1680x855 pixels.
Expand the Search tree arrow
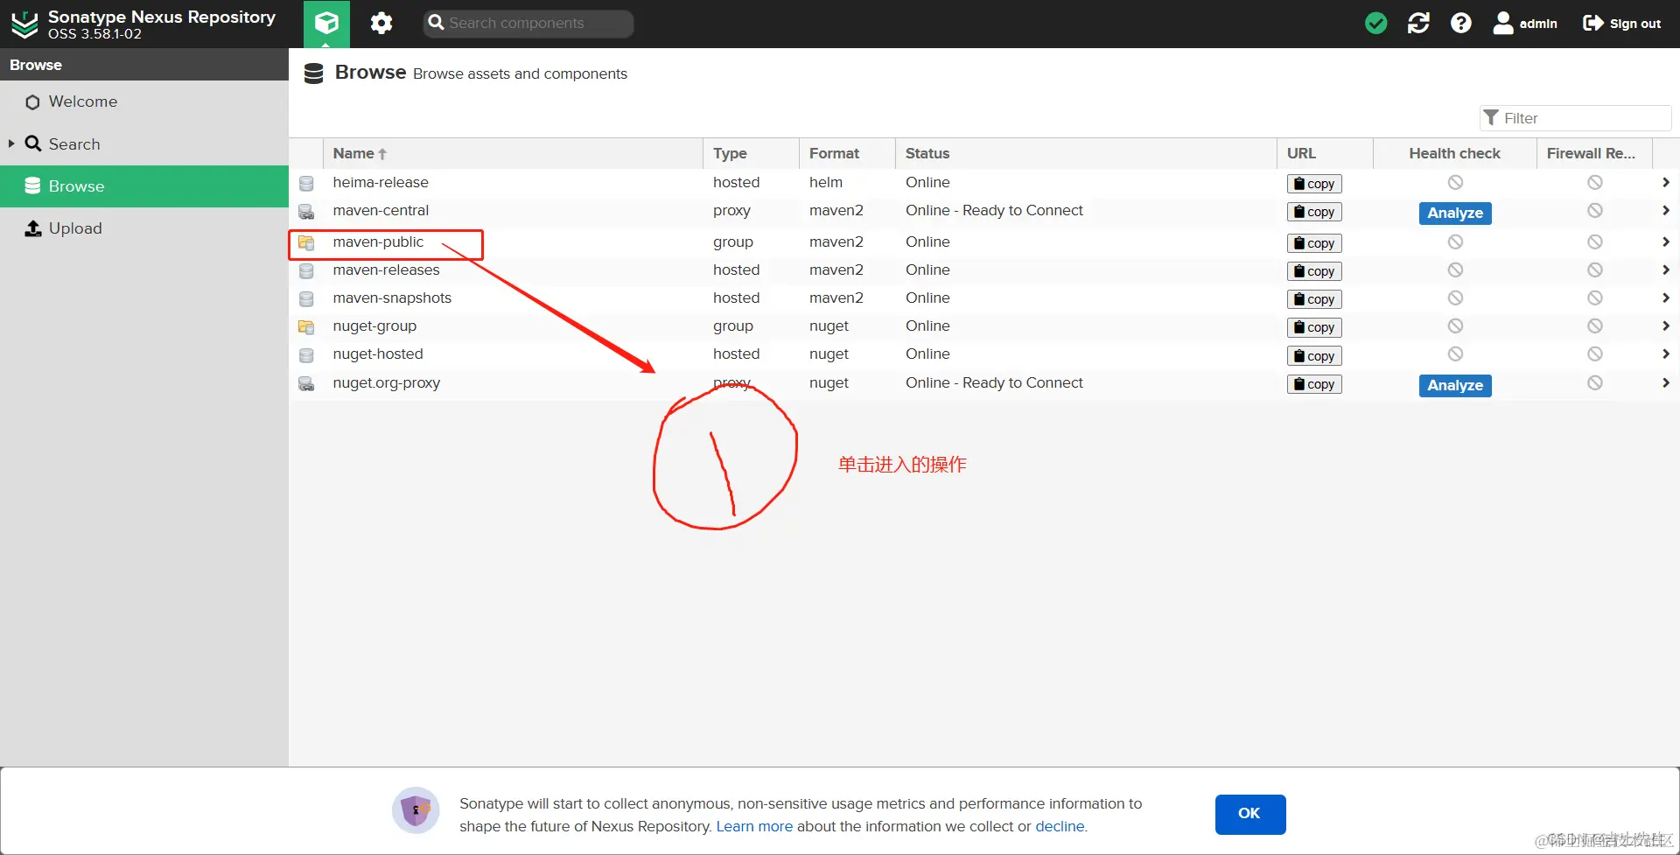point(11,144)
